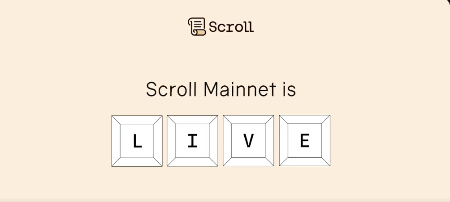Click the word "is" in the headline
450x202 pixels.
[289, 89]
